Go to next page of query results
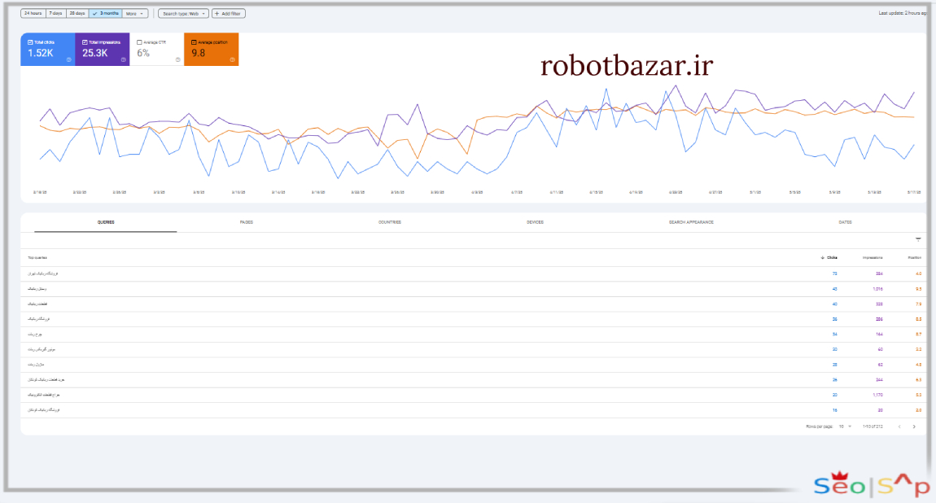The width and height of the screenshot is (936, 503). [x=914, y=426]
